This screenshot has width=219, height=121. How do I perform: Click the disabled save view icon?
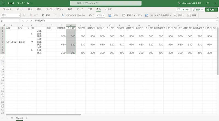[x=25, y=15]
